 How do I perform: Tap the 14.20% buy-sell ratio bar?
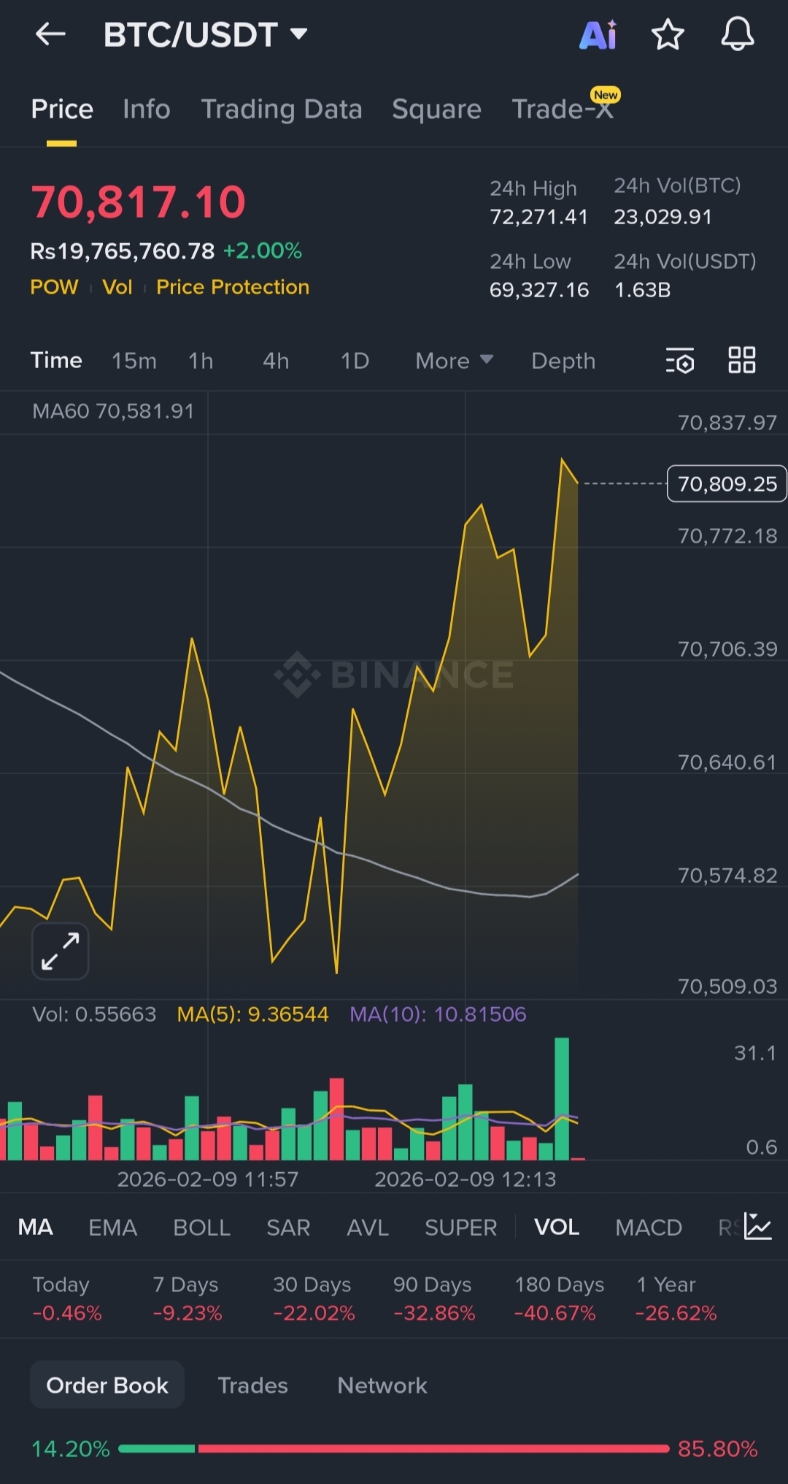[394, 1448]
